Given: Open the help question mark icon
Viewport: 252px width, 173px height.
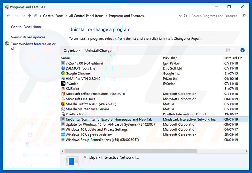Looking at the screenshot, I should click(242, 50).
